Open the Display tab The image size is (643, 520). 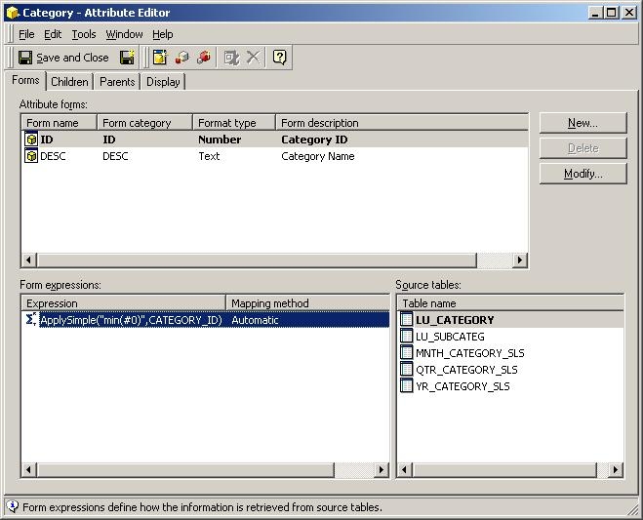tap(163, 82)
